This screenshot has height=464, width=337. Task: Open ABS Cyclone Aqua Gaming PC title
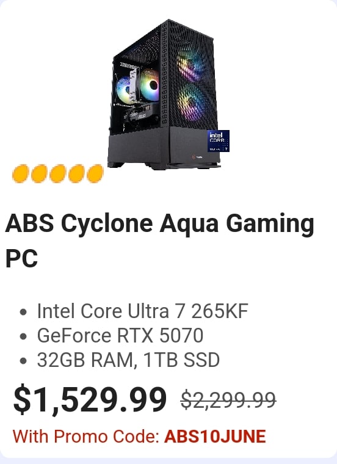[x=160, y=241]
